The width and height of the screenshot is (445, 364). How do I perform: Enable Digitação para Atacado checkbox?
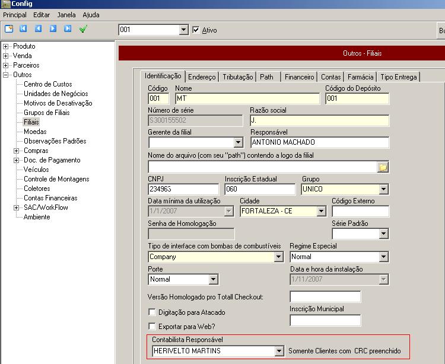coord(152,312)
